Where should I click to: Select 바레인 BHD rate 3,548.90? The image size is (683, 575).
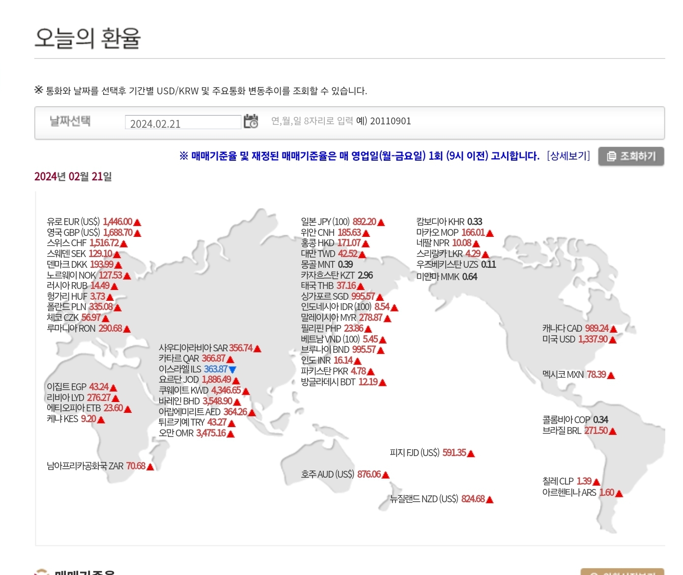tap(217, 402)
